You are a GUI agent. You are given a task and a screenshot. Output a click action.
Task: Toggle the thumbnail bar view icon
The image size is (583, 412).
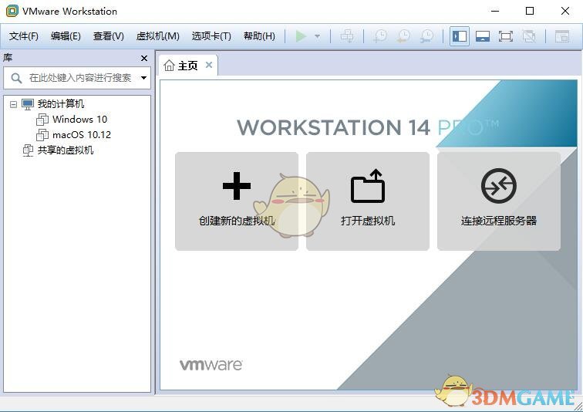(482, 36)
